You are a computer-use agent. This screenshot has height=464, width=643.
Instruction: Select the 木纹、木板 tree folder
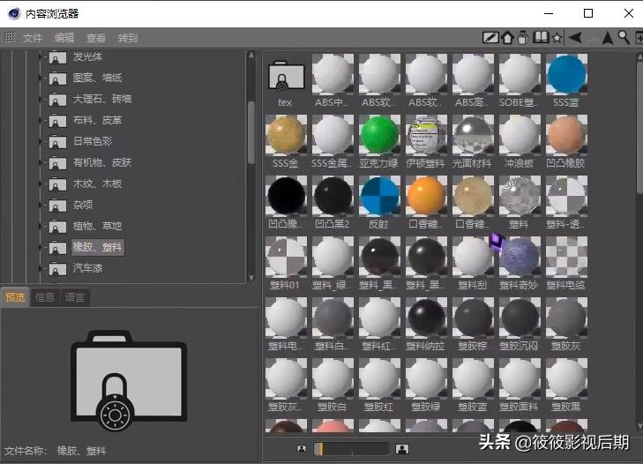tap(98, 183)
